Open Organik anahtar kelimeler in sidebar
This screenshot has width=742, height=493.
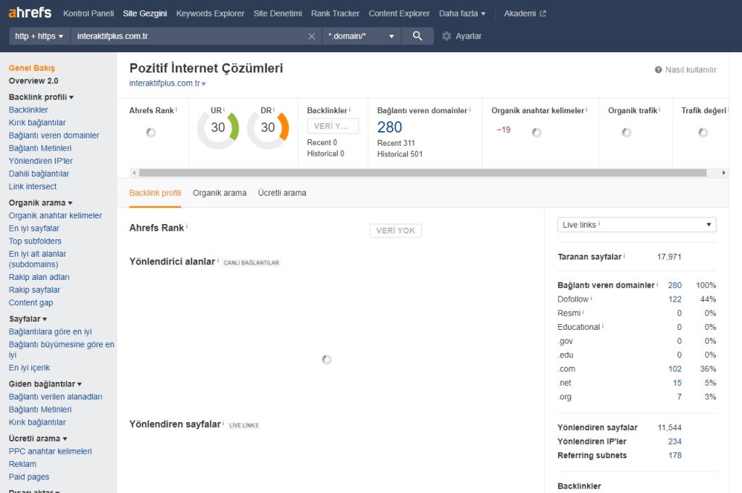point(55,215)
